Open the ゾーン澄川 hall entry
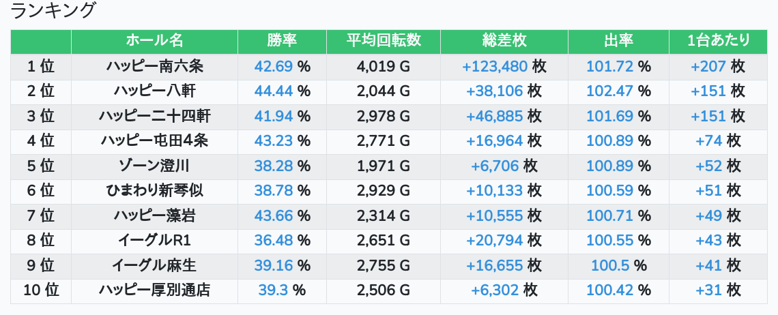 [154, 166]
